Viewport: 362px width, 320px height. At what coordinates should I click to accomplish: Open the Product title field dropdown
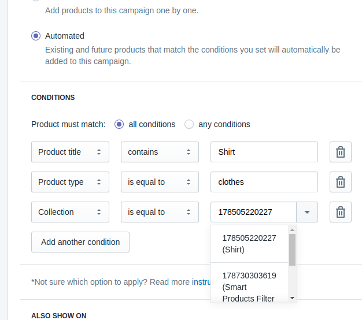(70, 152)
